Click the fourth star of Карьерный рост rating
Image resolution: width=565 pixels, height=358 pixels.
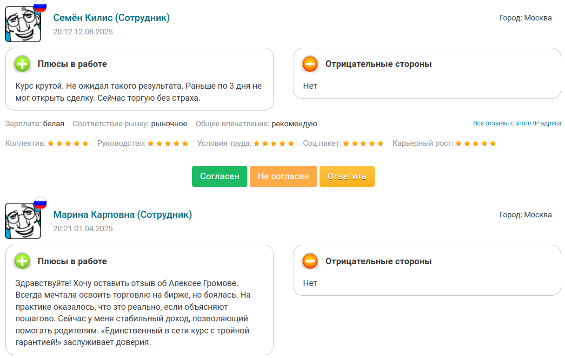(x=484, y=143)
